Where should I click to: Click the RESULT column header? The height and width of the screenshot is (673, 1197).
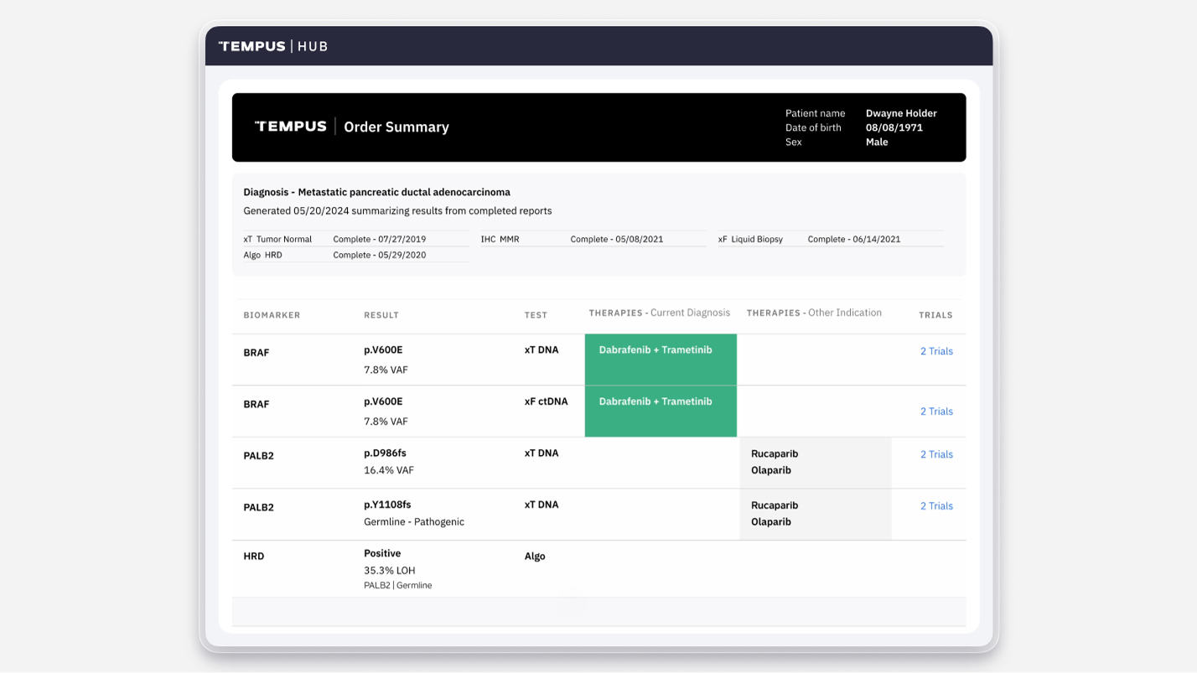point(381,315)
